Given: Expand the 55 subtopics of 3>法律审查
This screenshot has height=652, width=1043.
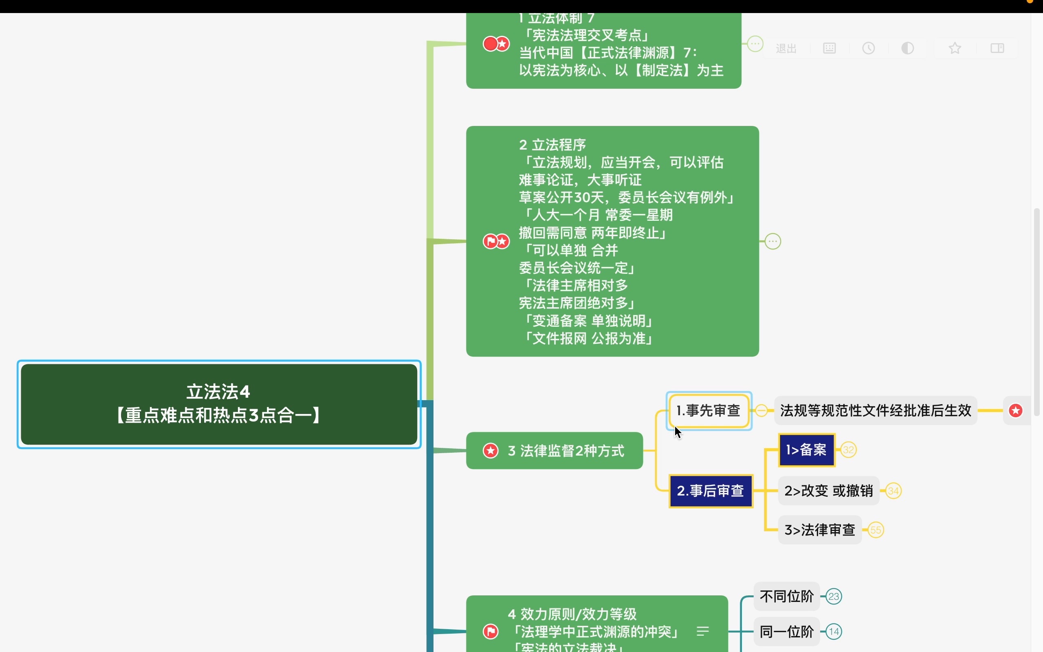Looking at the screenshot, I should coord(876,530).
